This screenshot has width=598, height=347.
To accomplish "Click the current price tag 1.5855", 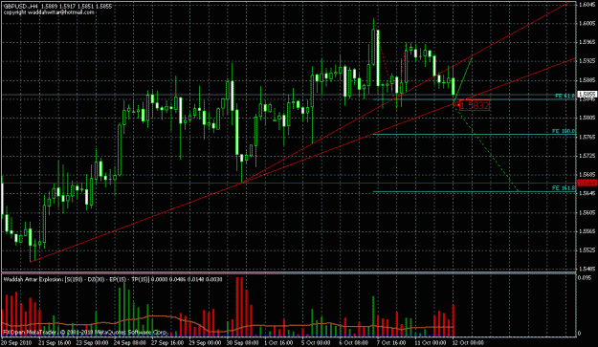I will point(587,94).
